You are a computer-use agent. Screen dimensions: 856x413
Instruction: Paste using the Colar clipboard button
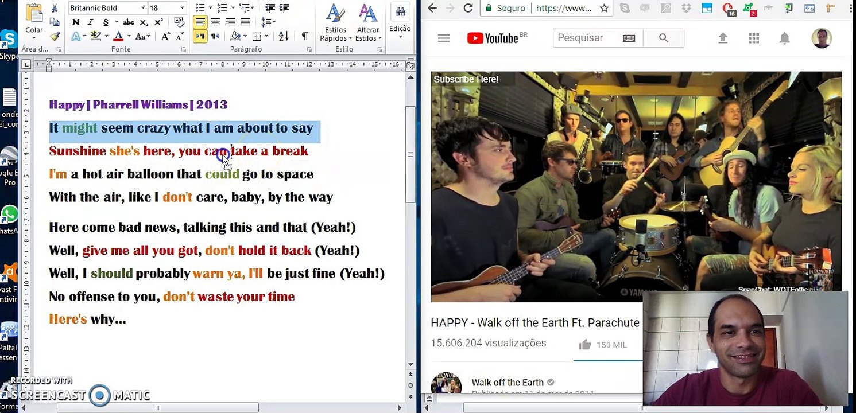[34, 21]
